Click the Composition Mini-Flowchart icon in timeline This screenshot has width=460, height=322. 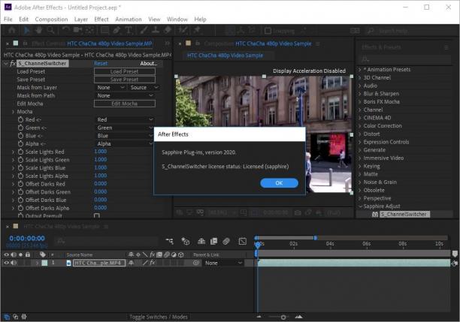(x=170, y=241)
